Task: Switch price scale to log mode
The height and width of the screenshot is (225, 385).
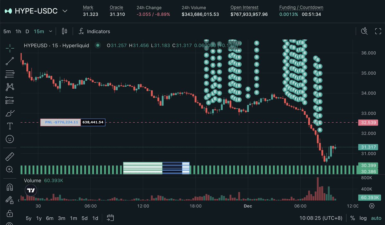Action: pos(363,218)
